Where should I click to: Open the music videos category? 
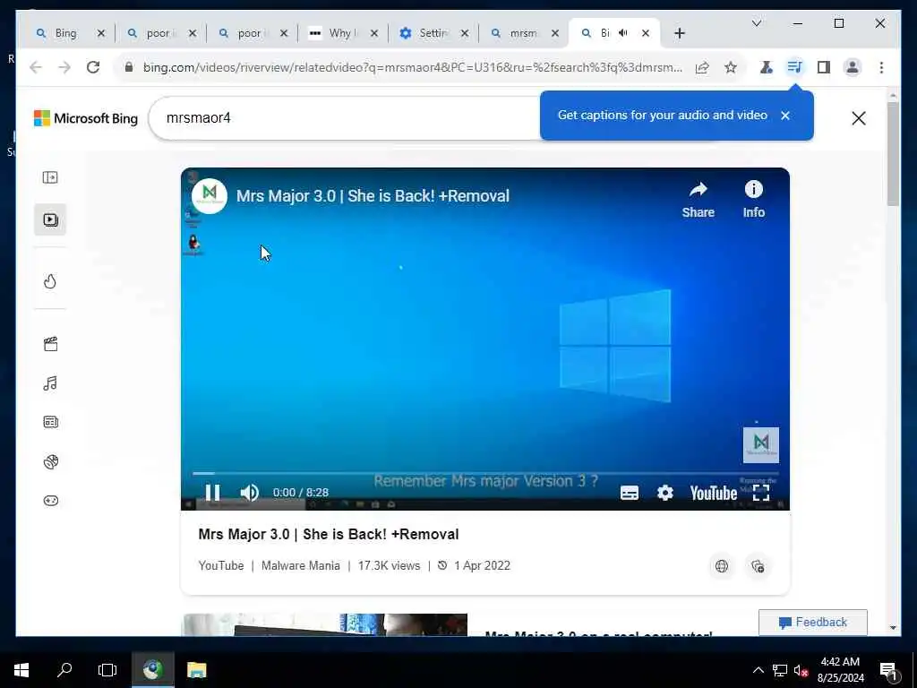(50, 383)
